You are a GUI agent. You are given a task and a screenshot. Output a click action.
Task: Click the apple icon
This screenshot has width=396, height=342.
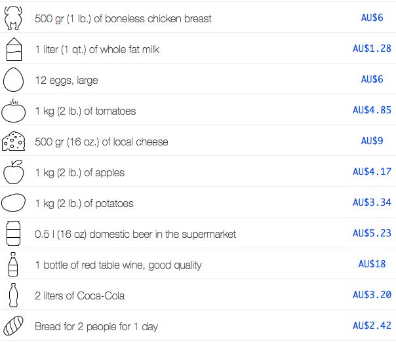(x=14, y=172)
